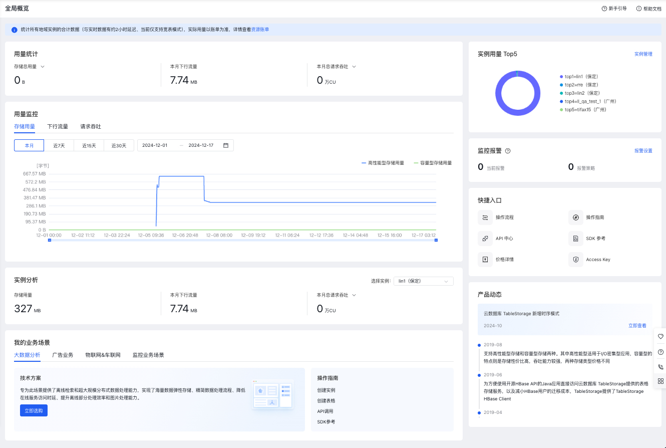Select 近30天 time range option
Image resolution: width=666 pixels, height=448 pixels.
click(119, 145)
